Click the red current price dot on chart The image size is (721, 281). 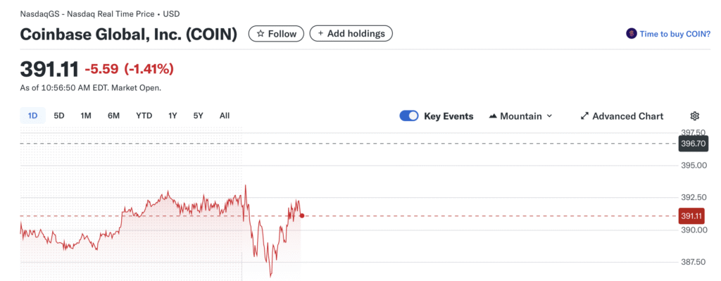pos(301,216)
